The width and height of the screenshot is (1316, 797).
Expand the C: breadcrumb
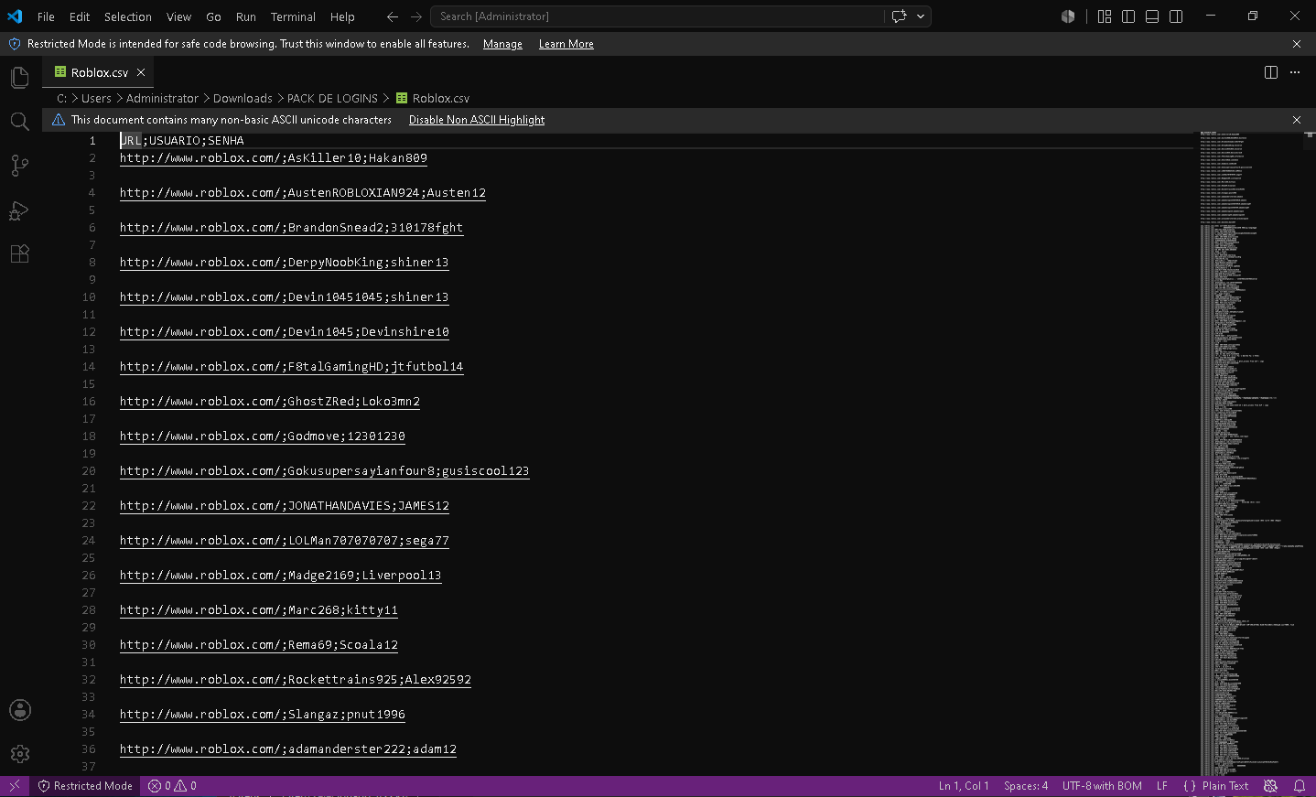pyautogui.click(x=62, y=98)
